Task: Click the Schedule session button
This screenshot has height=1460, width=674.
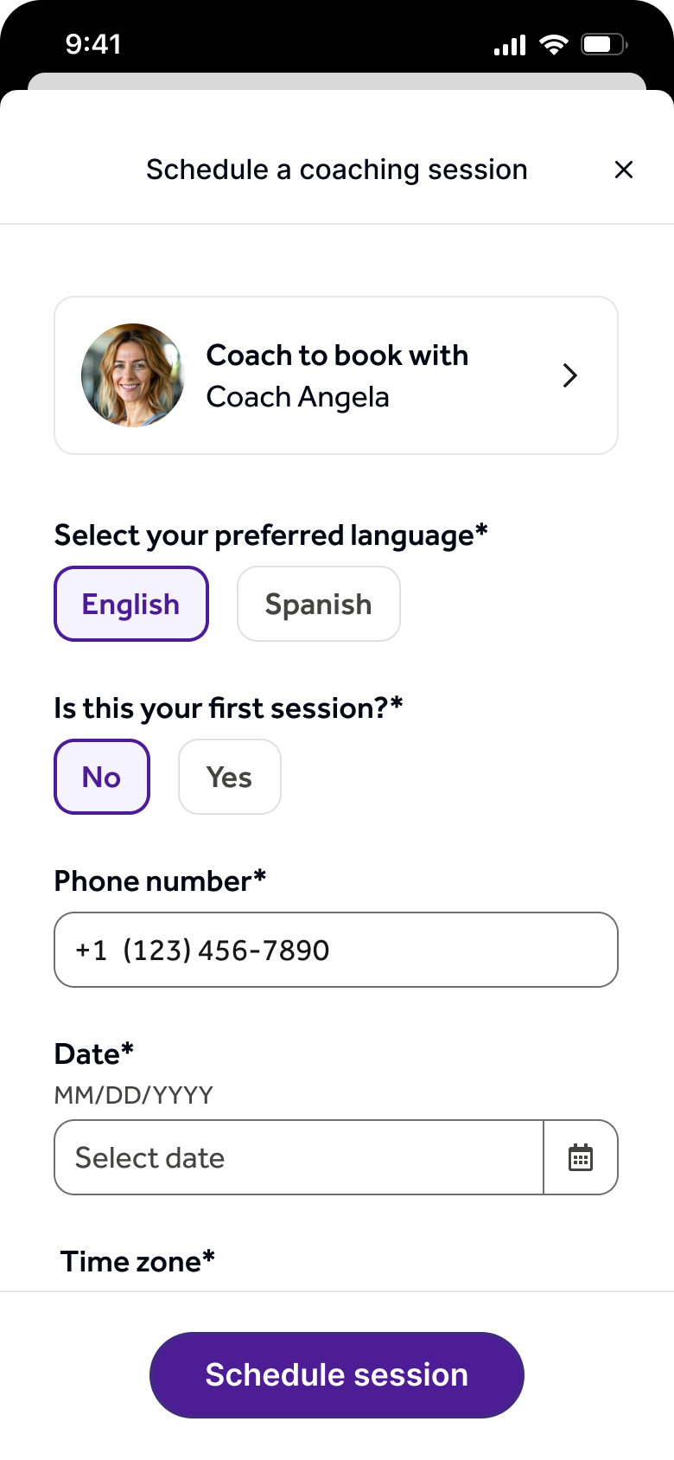Action: coord(336,1374)
